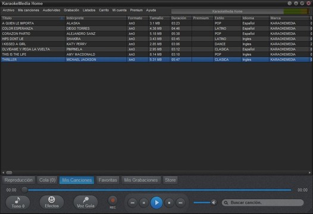Screen dimensions: 313x214
Task: Open the Archivo menu
Action: pos(8,10)
